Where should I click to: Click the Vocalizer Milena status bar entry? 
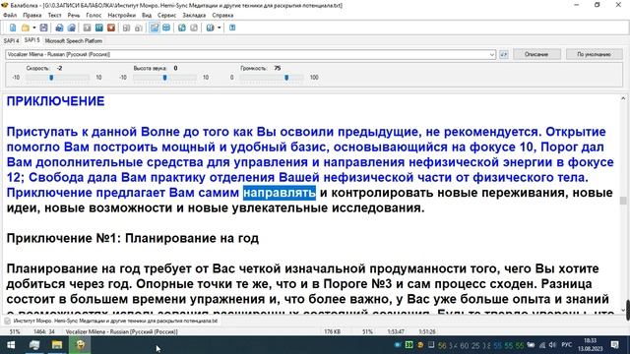(121, 332)
